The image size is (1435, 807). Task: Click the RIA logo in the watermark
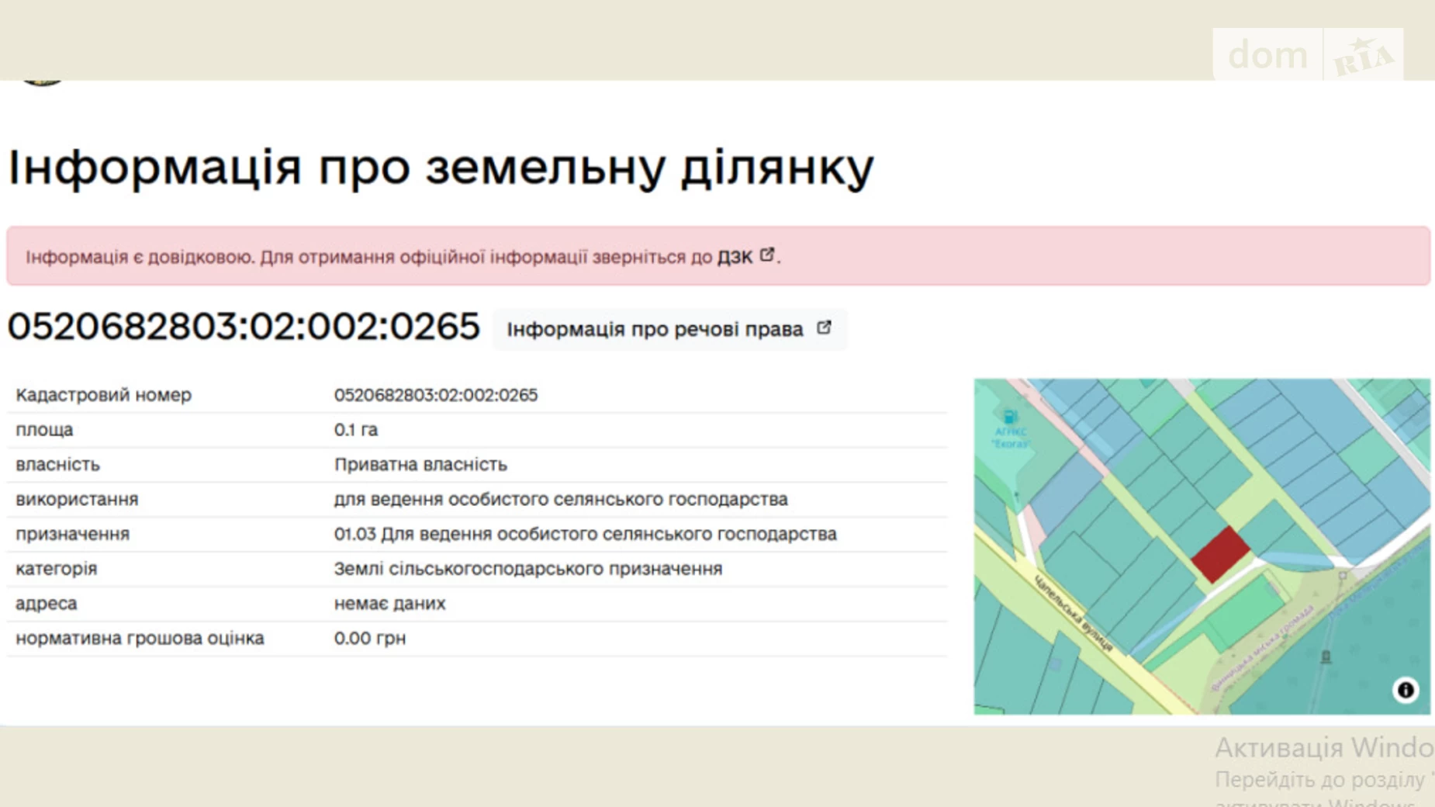(1363, 56)
